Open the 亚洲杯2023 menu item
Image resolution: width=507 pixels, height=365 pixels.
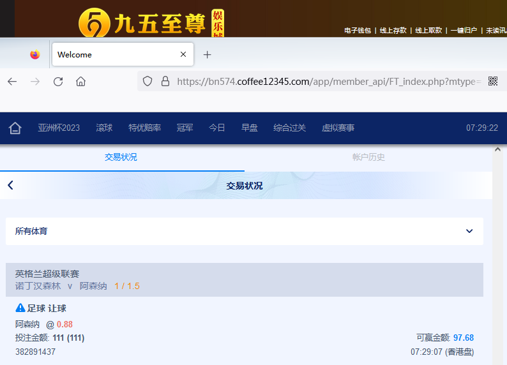click(x=59, y=128)
